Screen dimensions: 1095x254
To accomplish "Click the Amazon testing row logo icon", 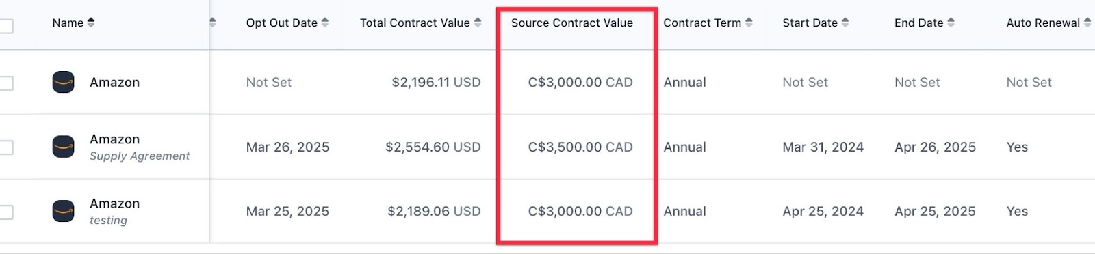I will tap(64, 211).
